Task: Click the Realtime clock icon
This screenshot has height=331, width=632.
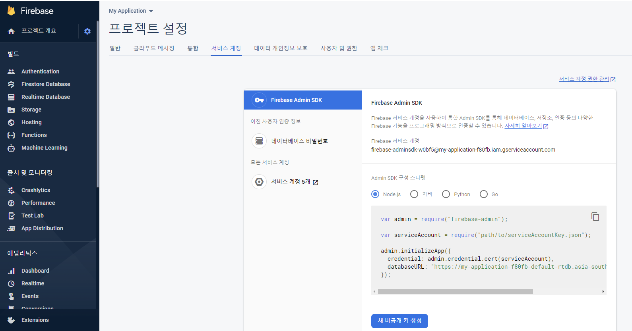Action: click(x=11, y=283)
